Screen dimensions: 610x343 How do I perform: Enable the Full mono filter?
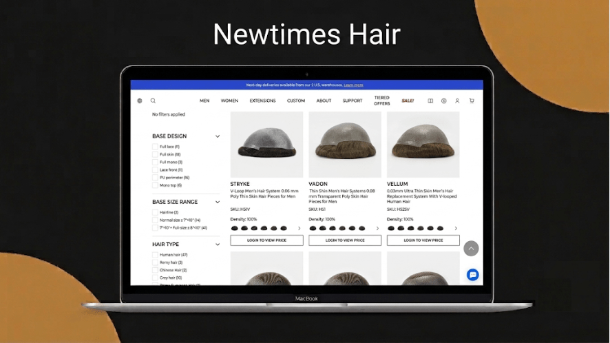tap(155, 163)
